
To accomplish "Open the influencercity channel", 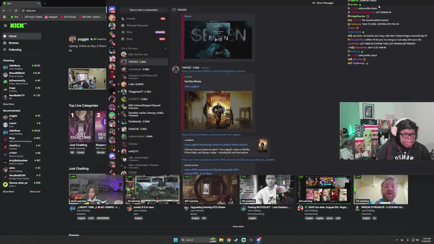I will coord(22,82).
